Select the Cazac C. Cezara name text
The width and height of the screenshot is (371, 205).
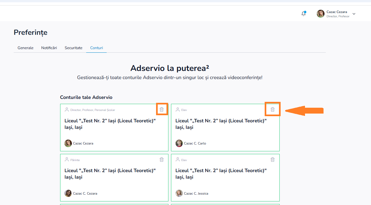[x=85, y=193]
